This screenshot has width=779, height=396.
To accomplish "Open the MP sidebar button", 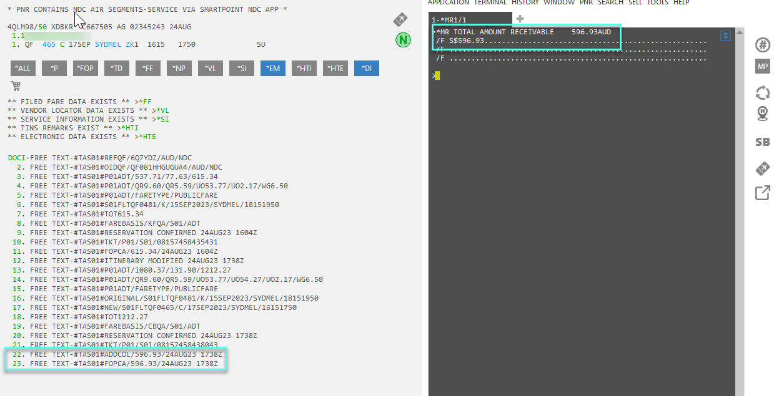I will click(763, 67).
